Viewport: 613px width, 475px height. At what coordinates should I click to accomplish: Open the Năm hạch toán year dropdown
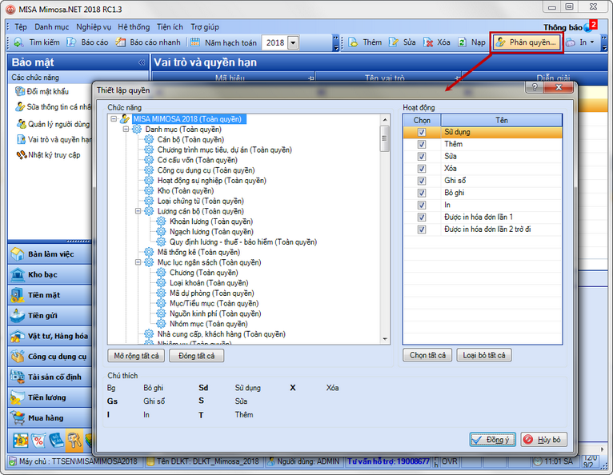tap(292, 42)
